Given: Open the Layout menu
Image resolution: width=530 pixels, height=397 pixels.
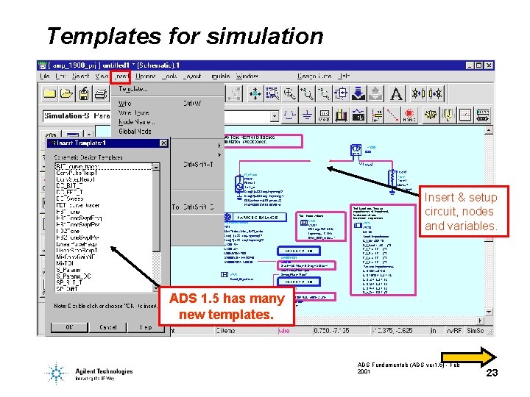Looking at the screenshot, I should click(192, 76).
